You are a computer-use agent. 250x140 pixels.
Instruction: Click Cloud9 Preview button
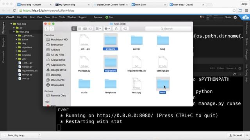pos(98,17)
